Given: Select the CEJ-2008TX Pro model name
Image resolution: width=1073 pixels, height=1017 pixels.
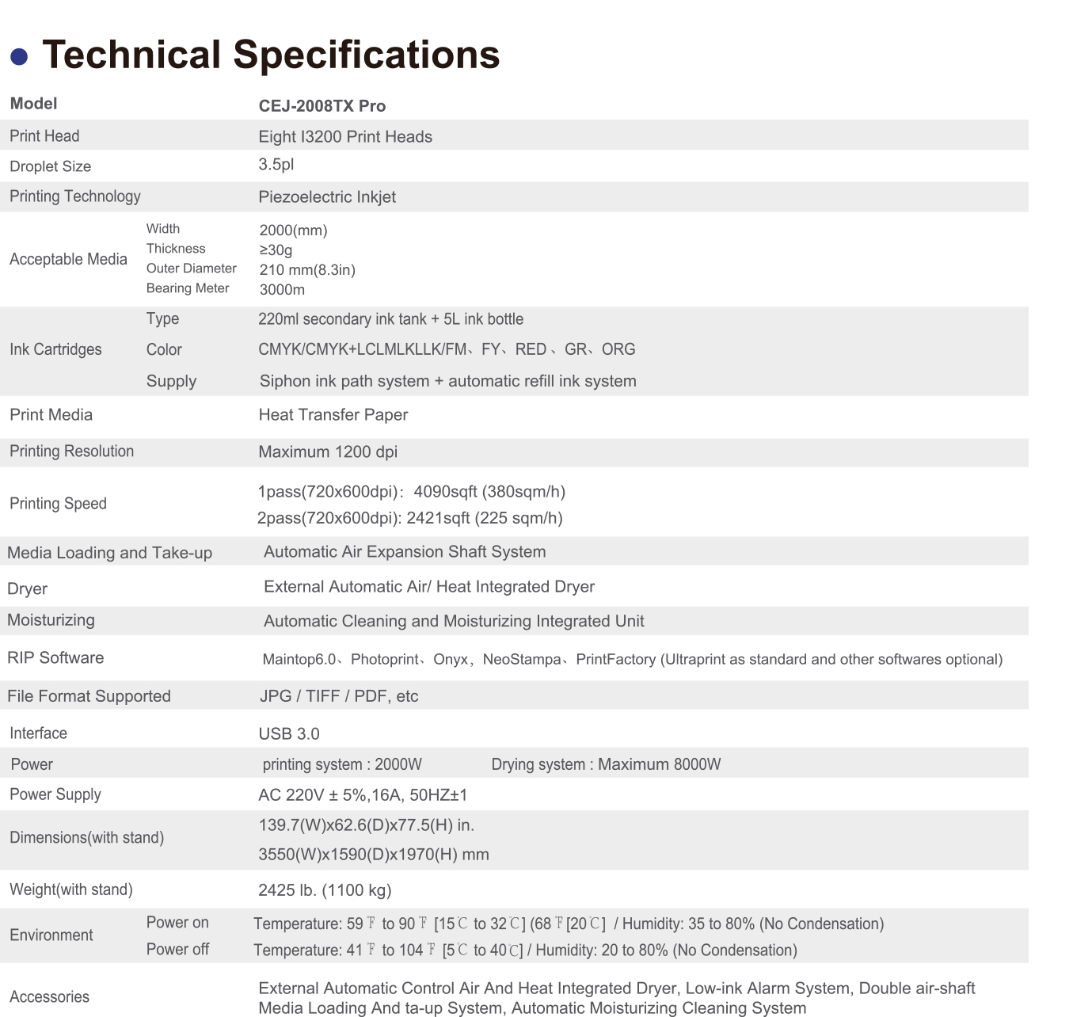Looking at the screenshot, I should [322, 106].
